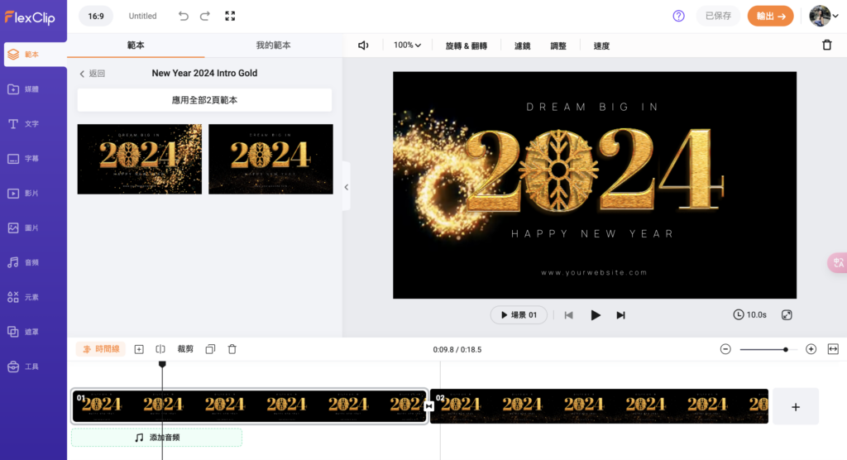
Task: Select scene 01 clip in timeline
Action: (249, 406)
